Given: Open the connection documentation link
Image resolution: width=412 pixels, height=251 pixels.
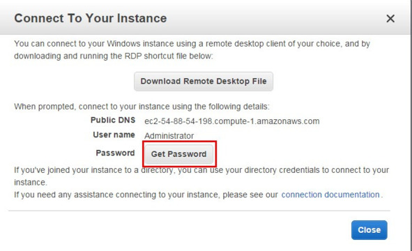Looking at the screenshot, I should click(x=330, y=195).
